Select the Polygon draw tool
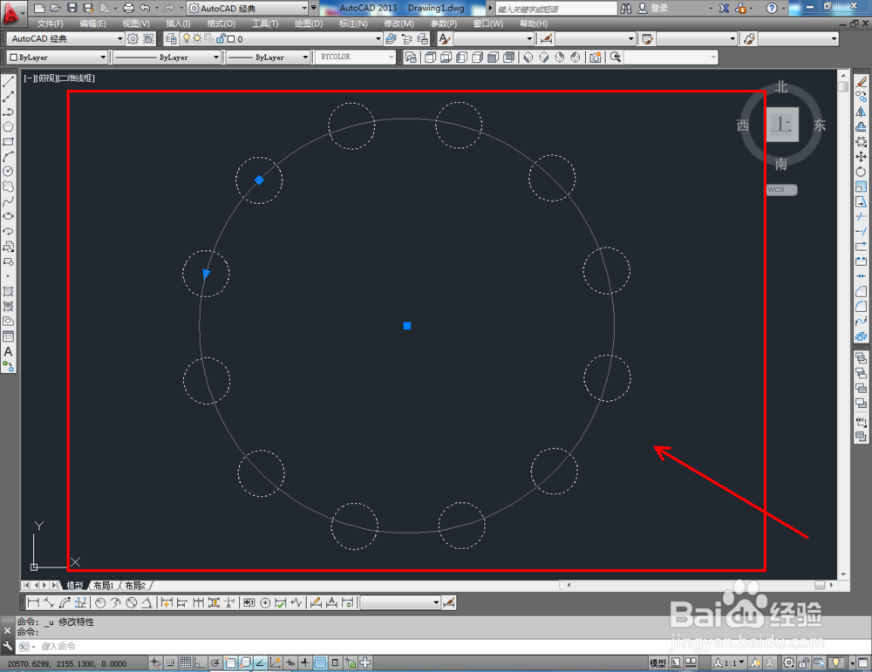Screen dimensions: 872x672 pyautogui.click(x=9, y=126)
